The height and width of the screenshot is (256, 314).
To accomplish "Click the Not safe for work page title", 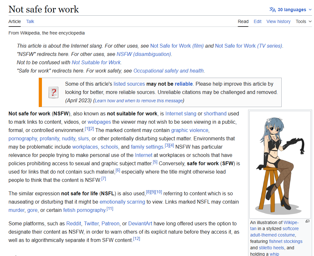I will click(x=44, y=9).
